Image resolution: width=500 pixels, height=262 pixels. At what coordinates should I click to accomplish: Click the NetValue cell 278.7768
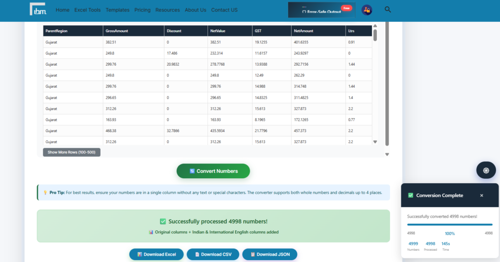[x=230, y=64]
